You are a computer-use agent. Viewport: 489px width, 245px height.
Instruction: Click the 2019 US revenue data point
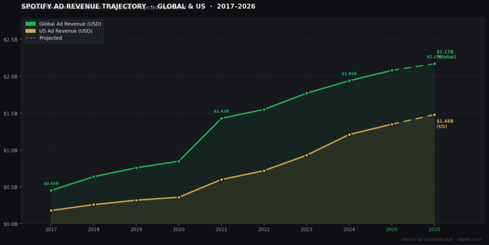coord(136,200)
